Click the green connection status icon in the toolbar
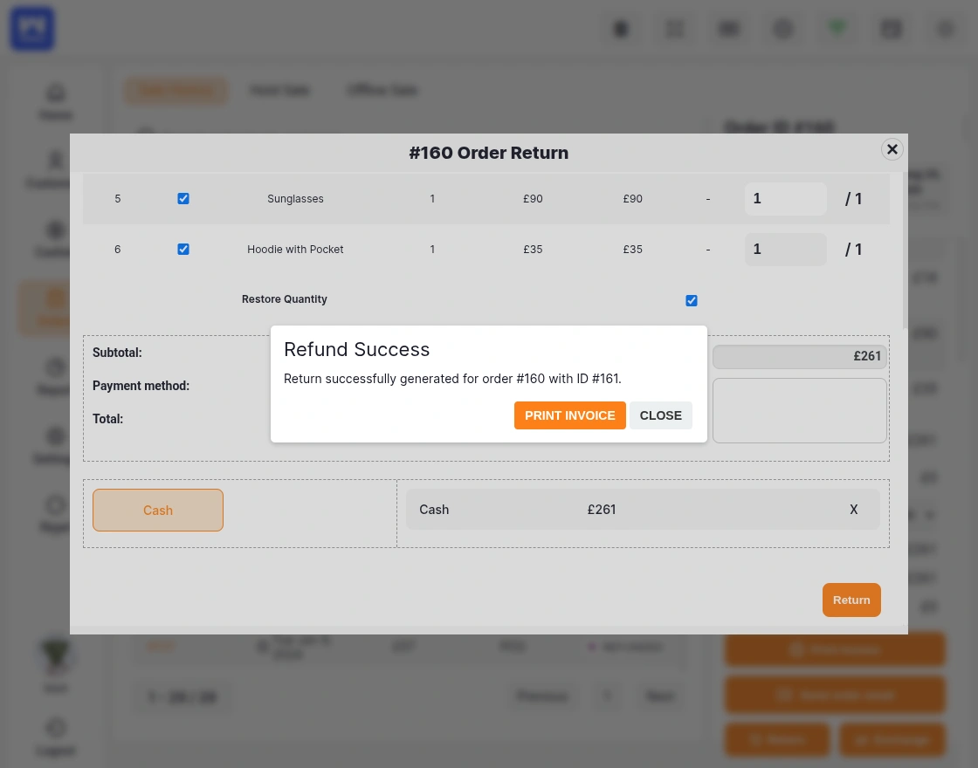Image resolution: width=978 pixels, height=768 pixels. [x=837, y=27]
